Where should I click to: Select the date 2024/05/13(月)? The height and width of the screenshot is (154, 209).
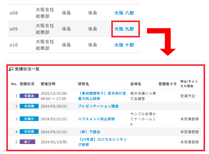(x=54, y=142)
